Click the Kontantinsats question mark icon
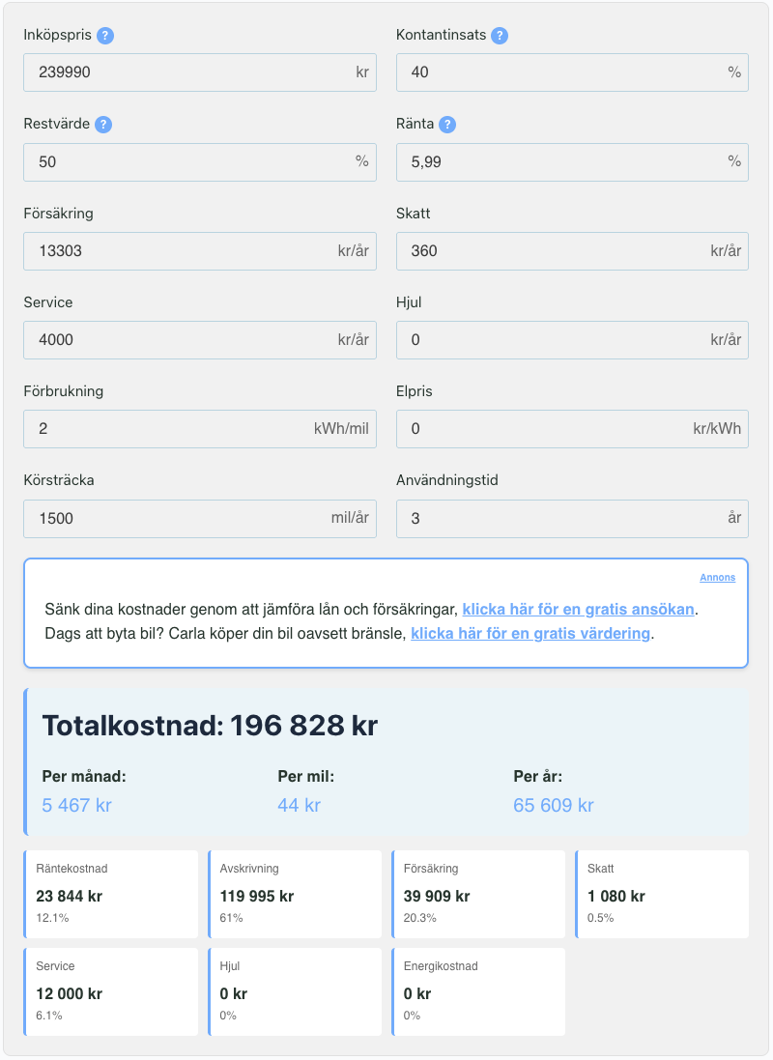Image resolution: width=773 pixels, height=1060 pixels. tap(499, 36)
